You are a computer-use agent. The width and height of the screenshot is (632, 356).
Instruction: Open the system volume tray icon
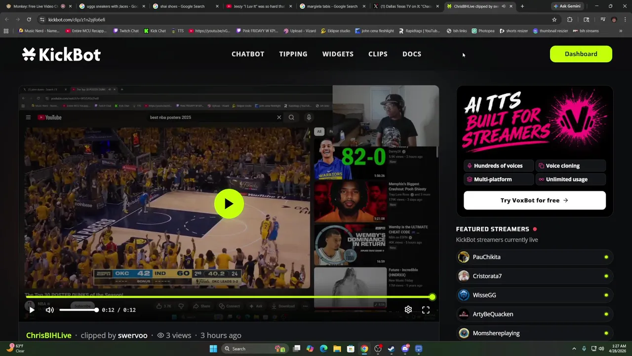(601, 349)
